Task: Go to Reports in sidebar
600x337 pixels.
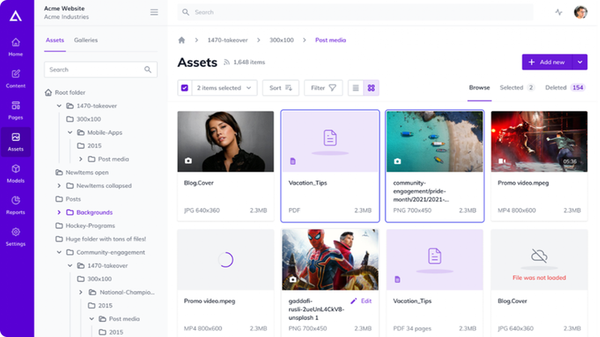Action: pyautogui.click(x=16, y=204)
